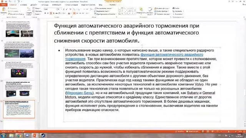Click the word Volvo in slide body

click(x=199, y=84)
